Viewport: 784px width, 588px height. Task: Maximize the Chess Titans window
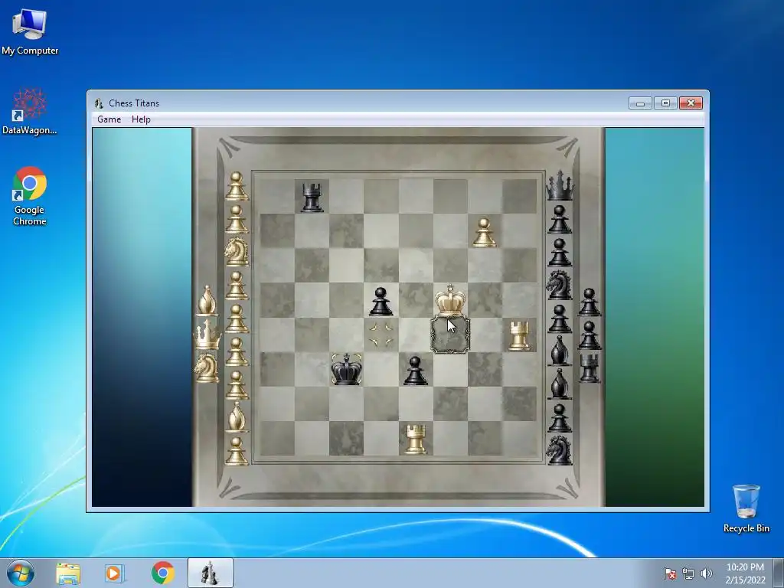point(665,103)
